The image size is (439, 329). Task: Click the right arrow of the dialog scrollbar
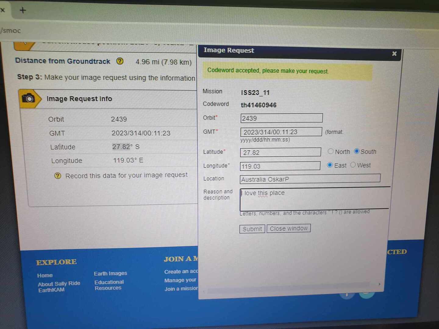(379, 284)
